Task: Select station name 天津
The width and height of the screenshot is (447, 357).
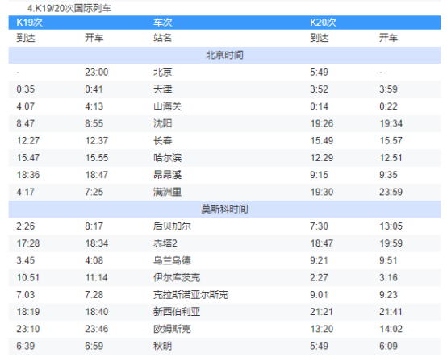Action: click(162, 89)
